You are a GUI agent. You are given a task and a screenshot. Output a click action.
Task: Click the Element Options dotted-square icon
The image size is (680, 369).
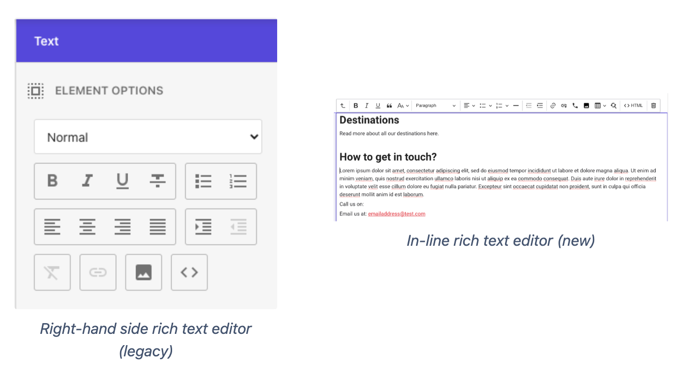click(x=36, y=90)
